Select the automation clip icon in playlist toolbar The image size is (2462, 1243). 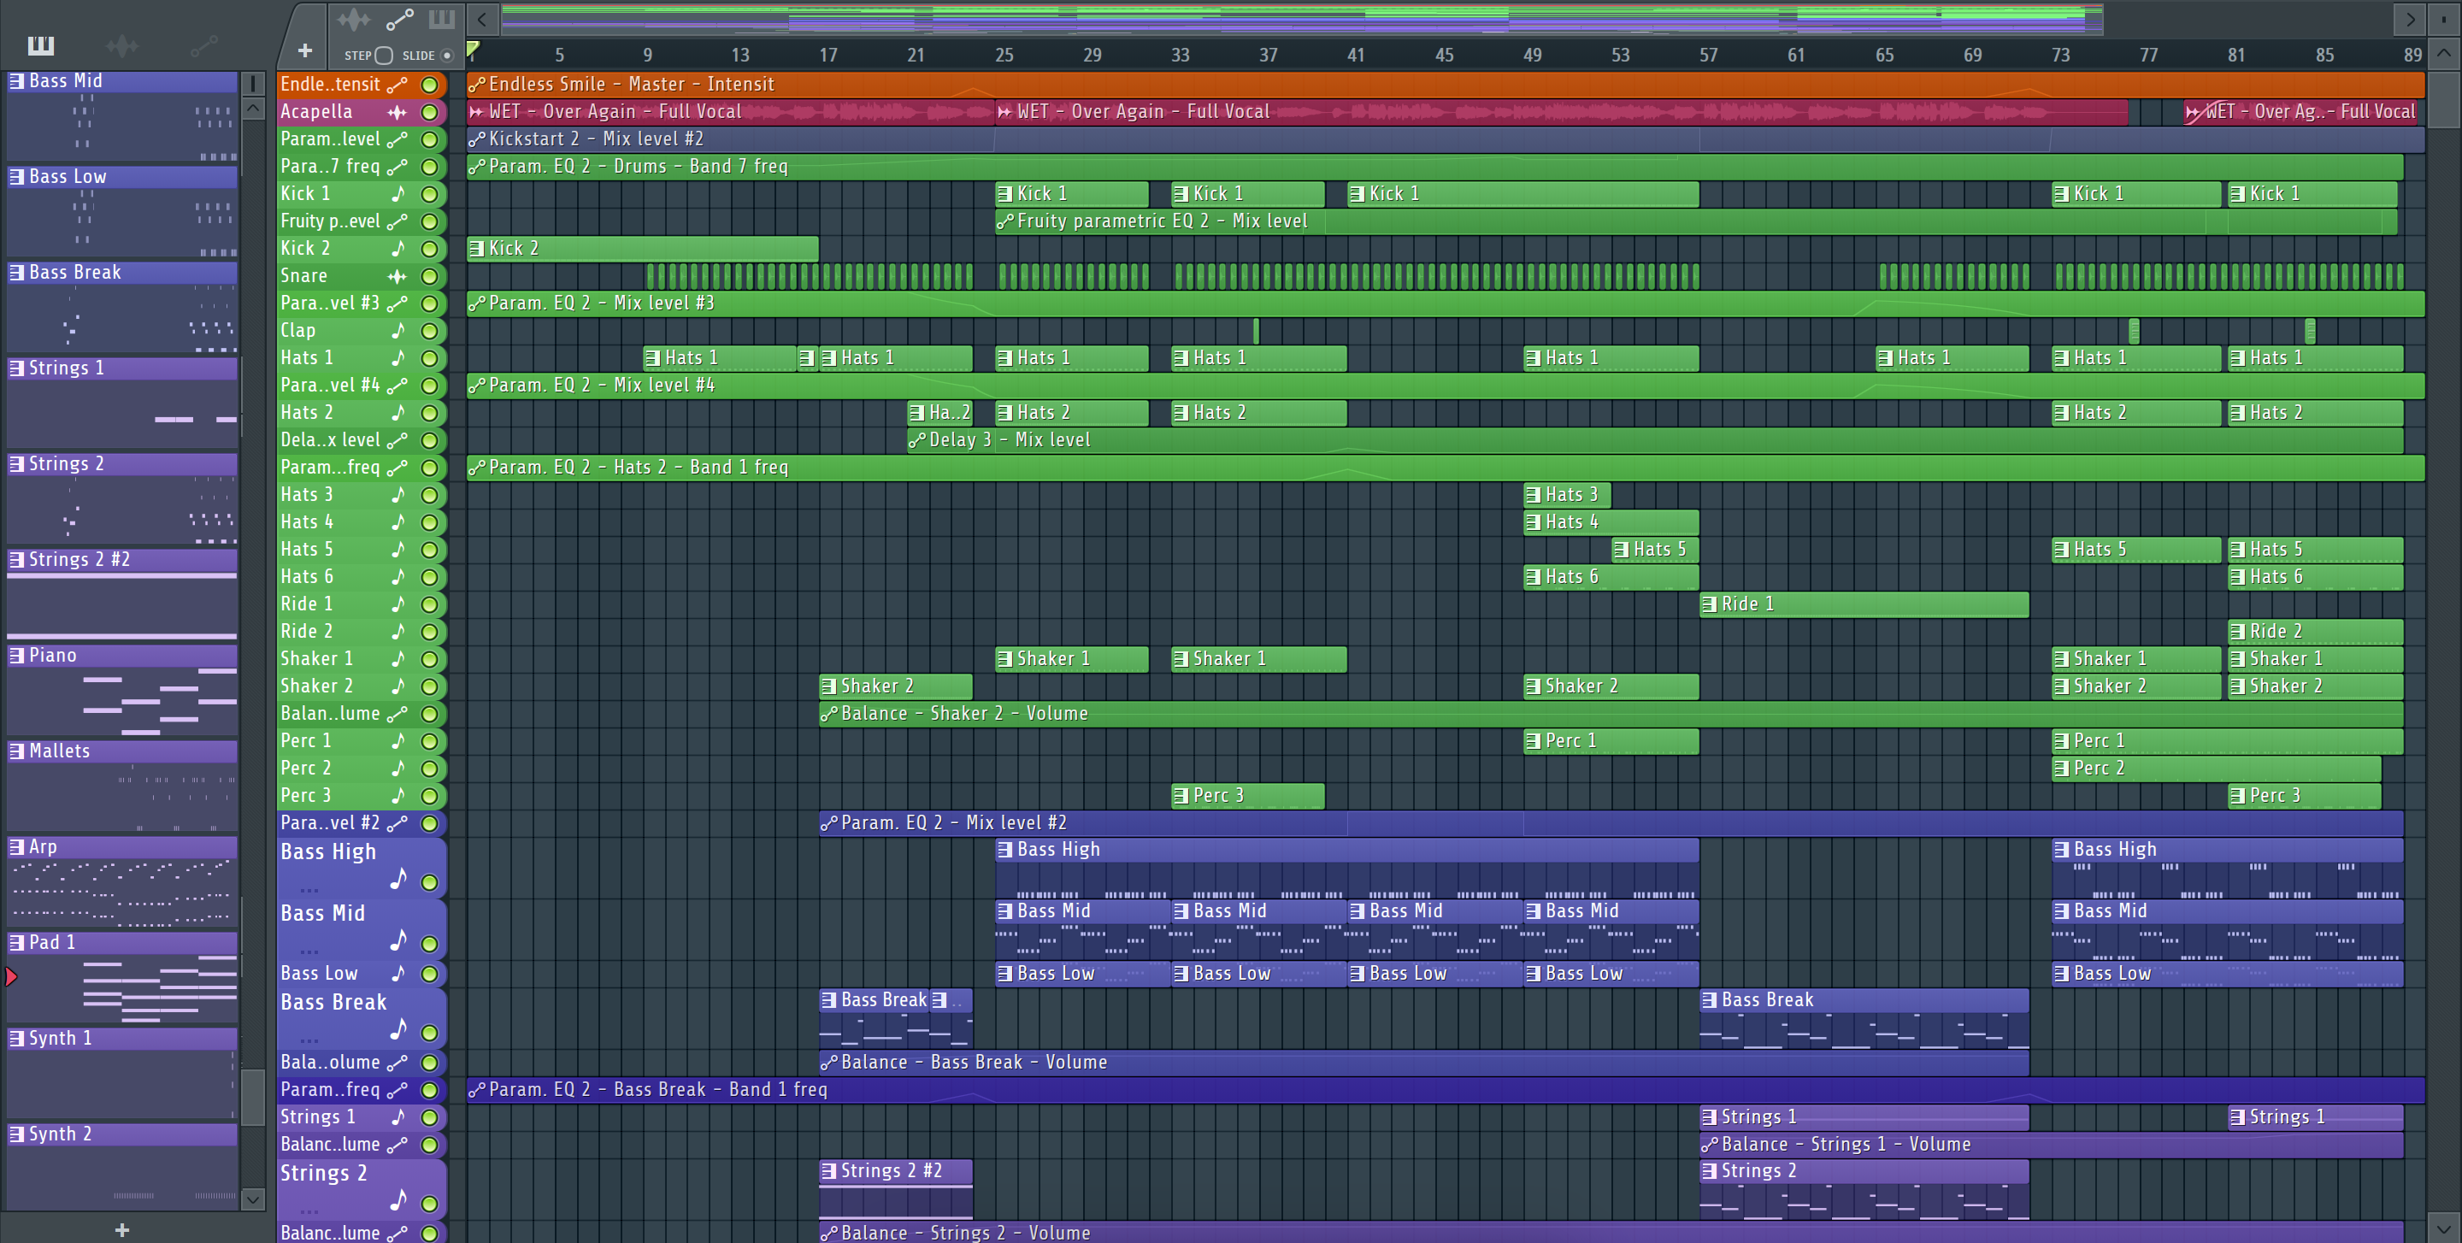pyautogui.click(x=399, y=18)
